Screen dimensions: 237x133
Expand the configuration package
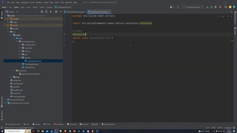coord(20,45)
